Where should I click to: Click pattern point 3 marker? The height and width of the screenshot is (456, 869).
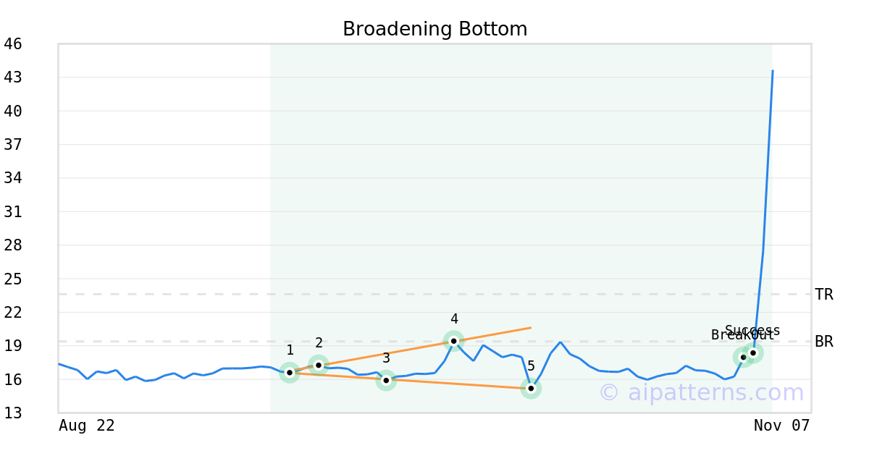click(x=386, y=380)
